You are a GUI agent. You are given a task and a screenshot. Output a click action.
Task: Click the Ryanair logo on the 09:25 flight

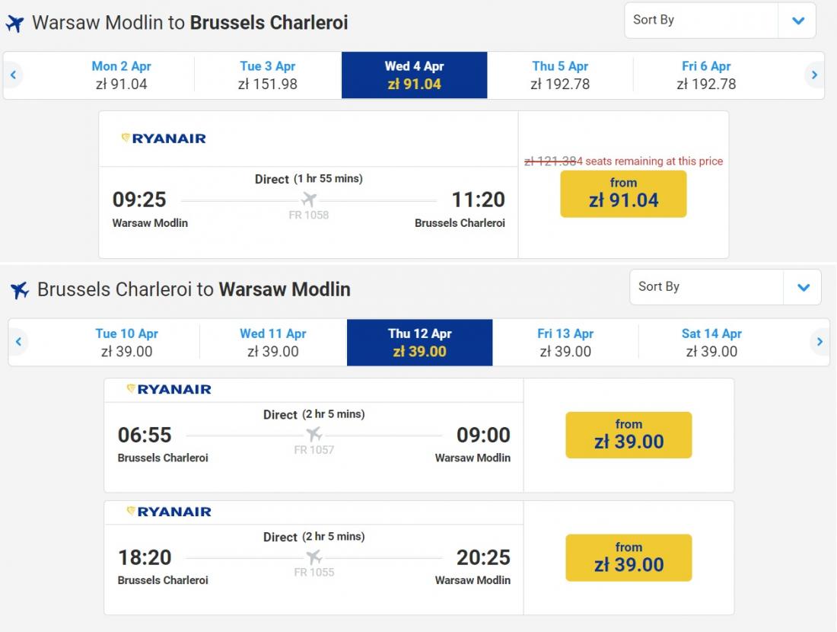click(164, 139)
